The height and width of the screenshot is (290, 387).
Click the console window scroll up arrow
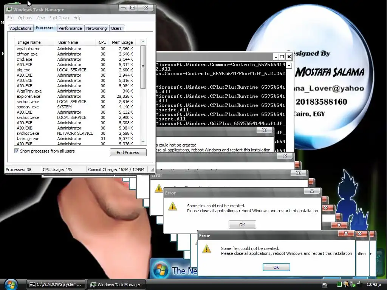[x=289, y=65]
